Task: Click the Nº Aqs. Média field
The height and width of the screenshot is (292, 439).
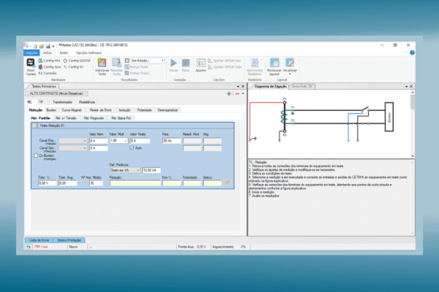Action: point(96,183)
